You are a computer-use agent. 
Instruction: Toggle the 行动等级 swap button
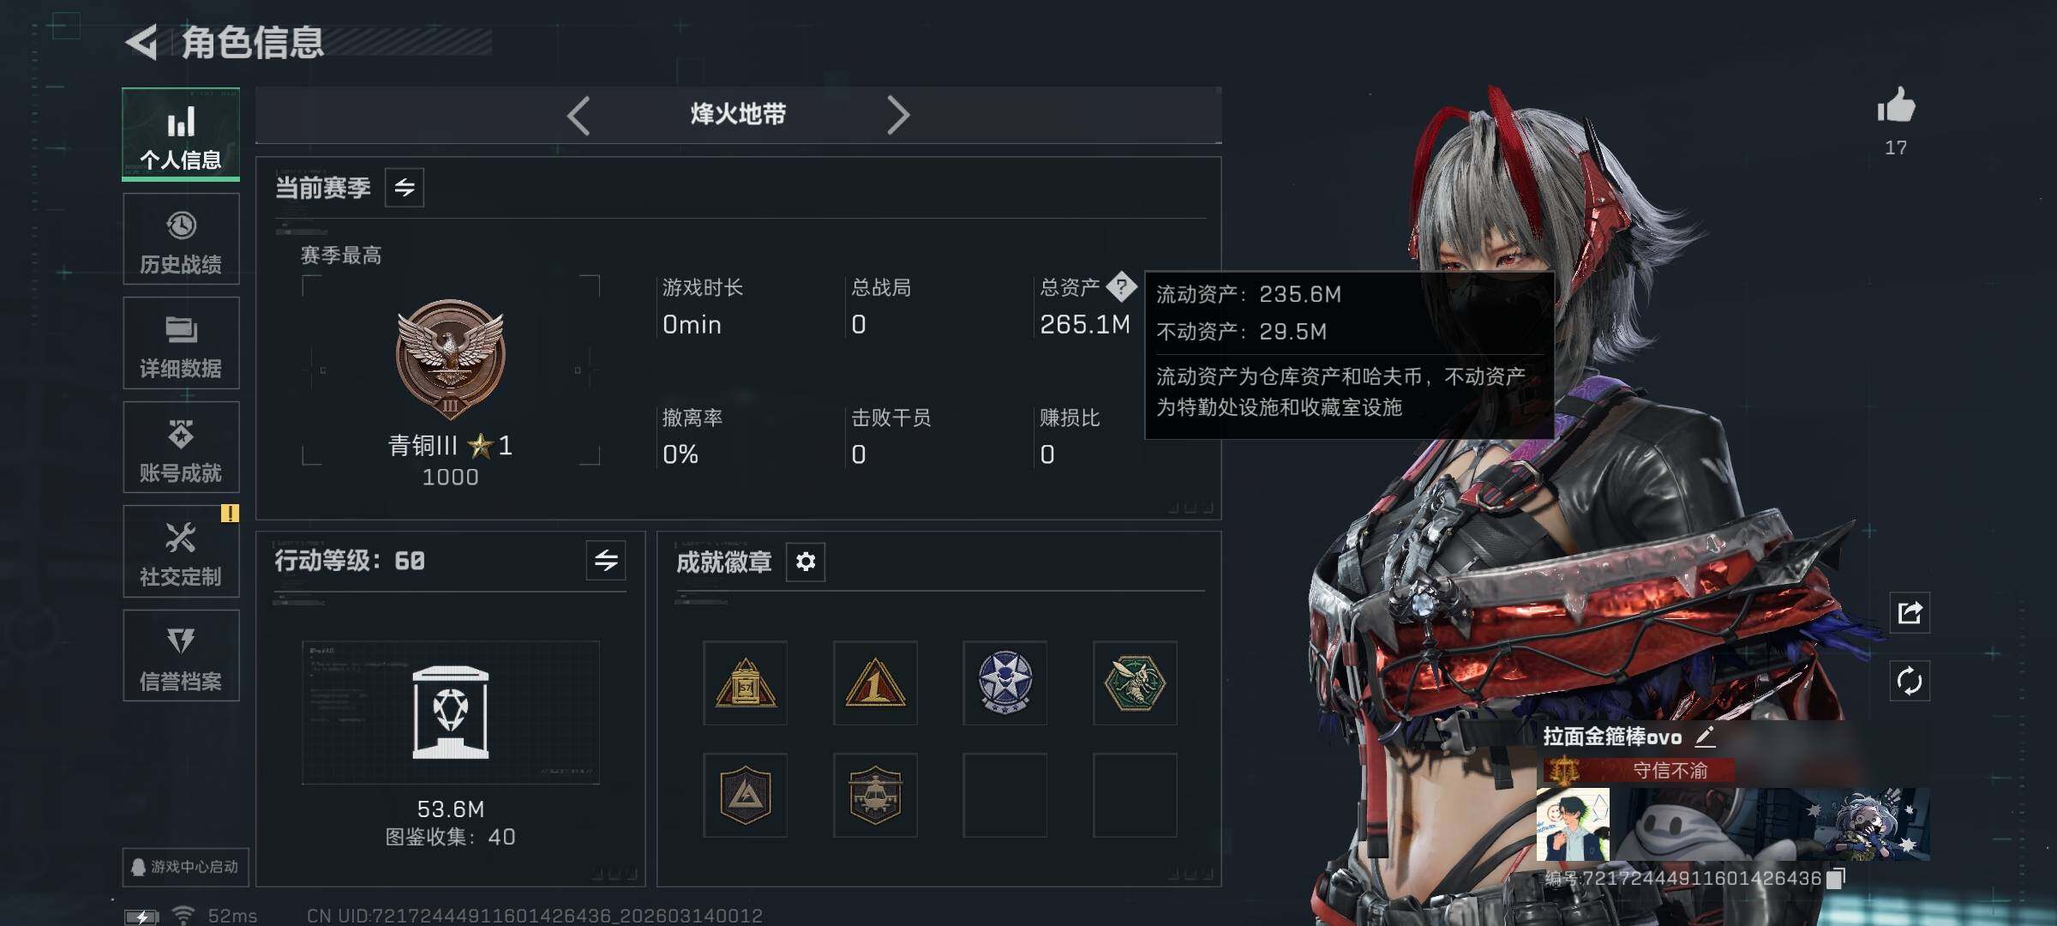click(x=606, y=560)
